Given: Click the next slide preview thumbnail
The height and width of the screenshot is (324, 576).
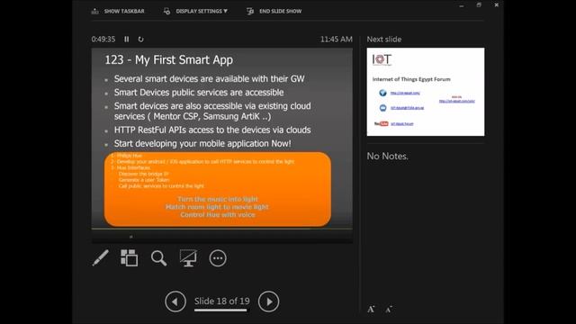Looking at the screenshot, I should pyautogui.click(x=426, y=92).
